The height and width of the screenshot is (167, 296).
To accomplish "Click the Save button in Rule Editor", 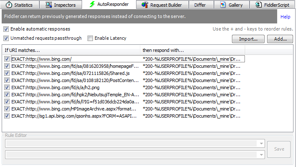I will [x=279, y=149].
